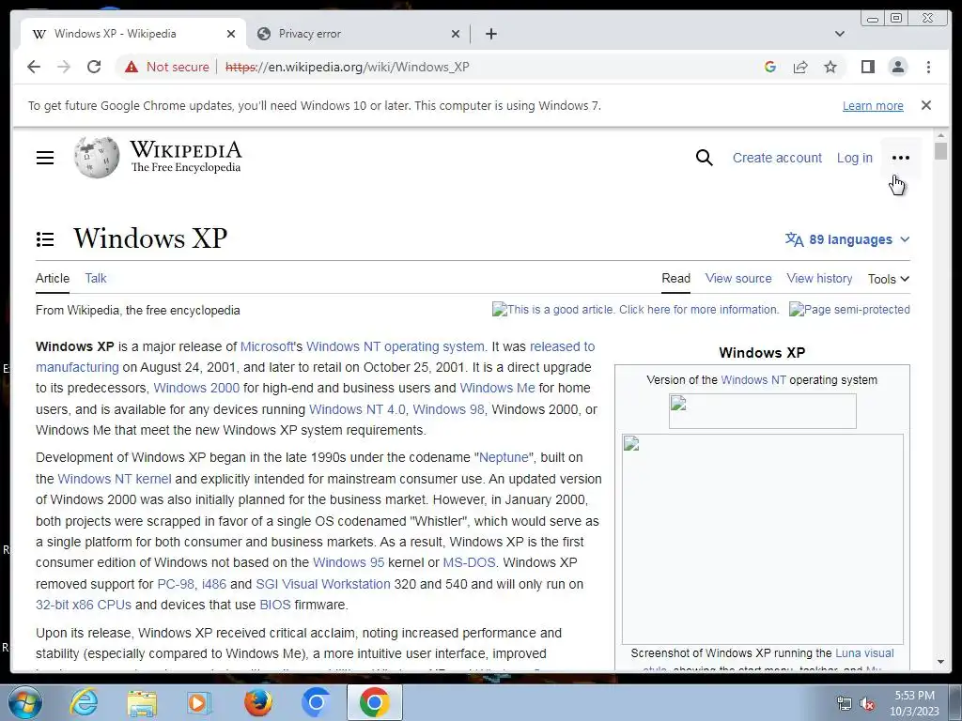Close the Privacy error tab
This screenshot has width=962, height=721.
coord(456,34)
